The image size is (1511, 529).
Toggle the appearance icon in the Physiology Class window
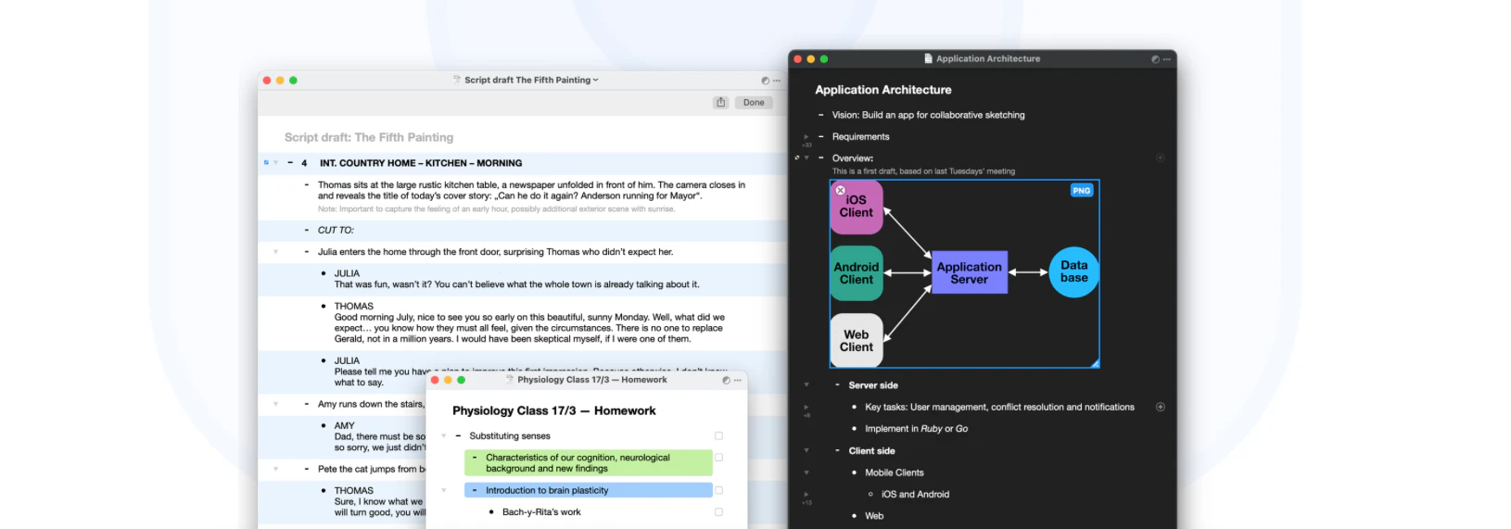click(x=726, y=381)
